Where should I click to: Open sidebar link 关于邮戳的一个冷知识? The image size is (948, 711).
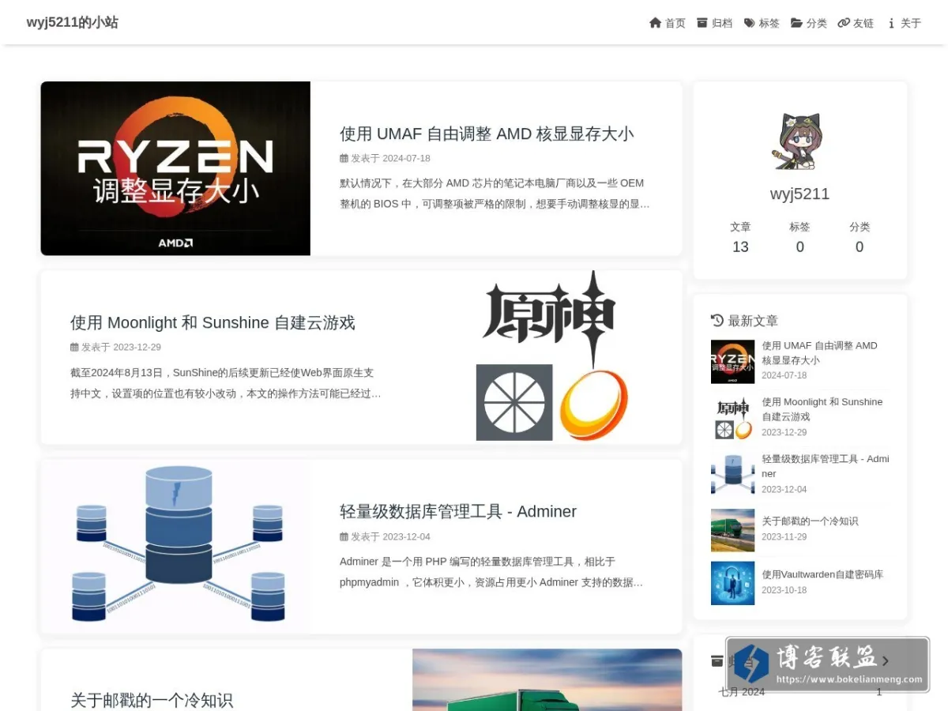point(810,521)
